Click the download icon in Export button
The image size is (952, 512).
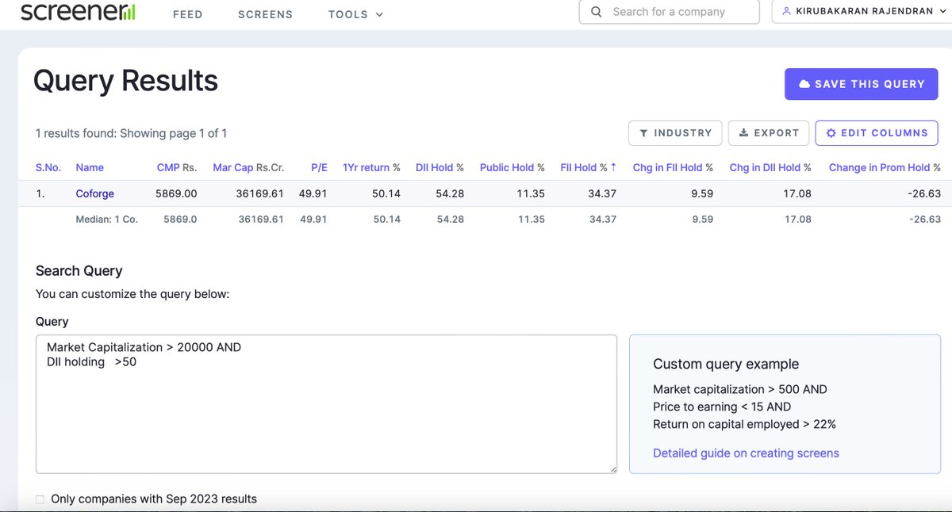(743, 133)
